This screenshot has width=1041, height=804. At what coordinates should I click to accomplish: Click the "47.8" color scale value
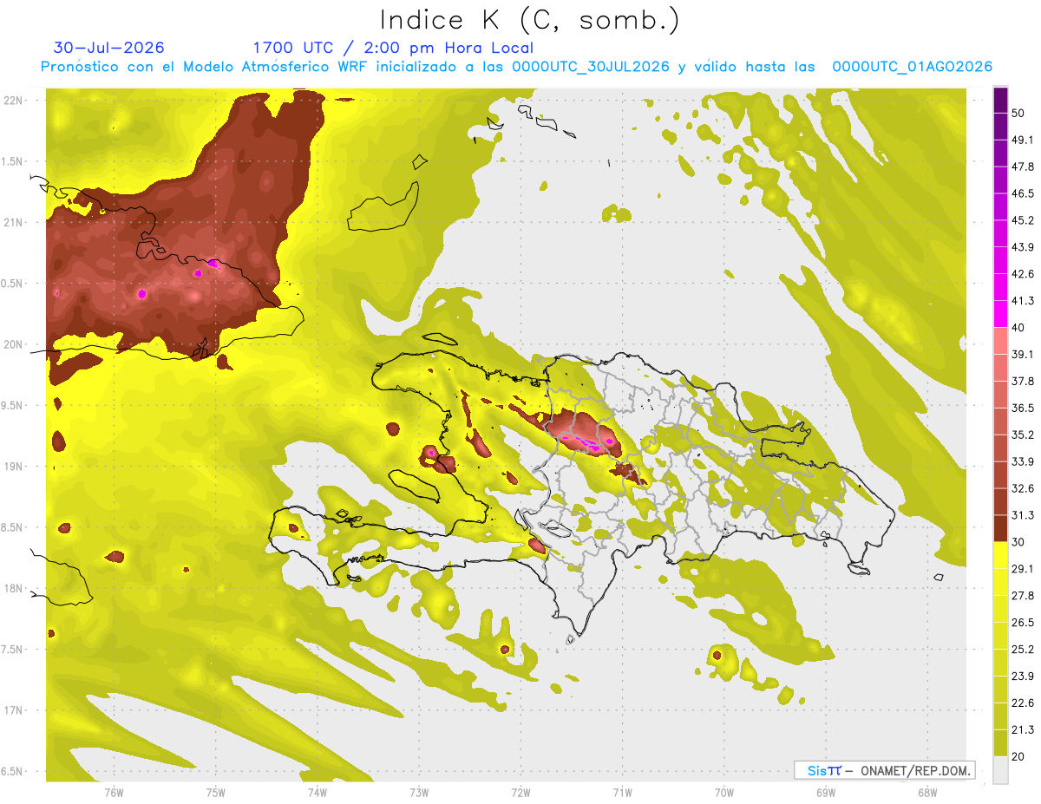point(1023,167)
